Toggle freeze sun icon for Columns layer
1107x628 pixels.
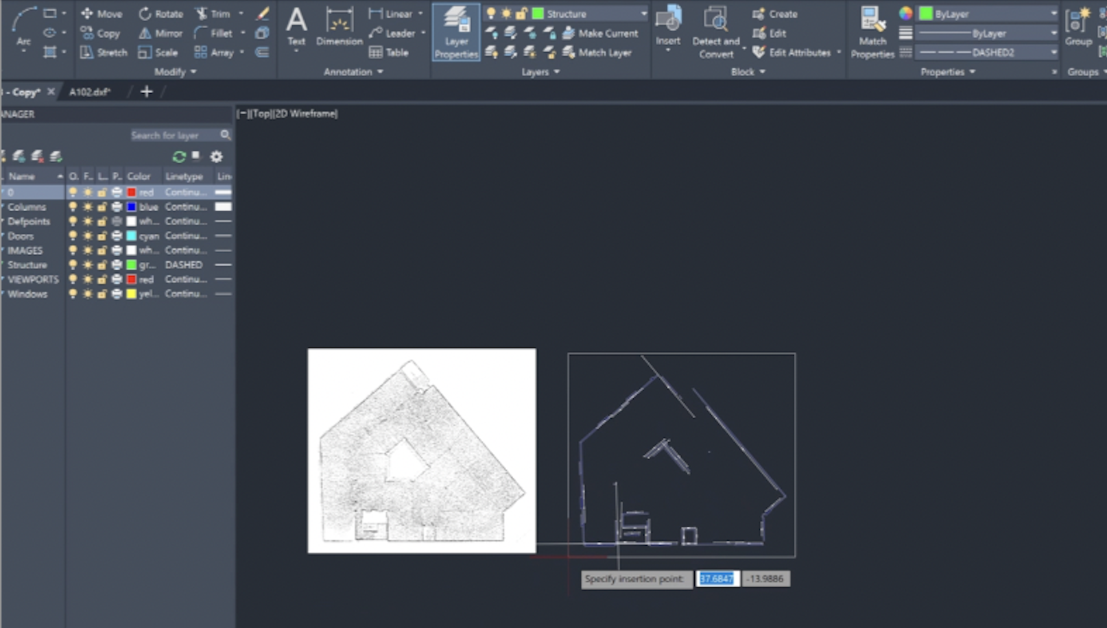point(87,207)
